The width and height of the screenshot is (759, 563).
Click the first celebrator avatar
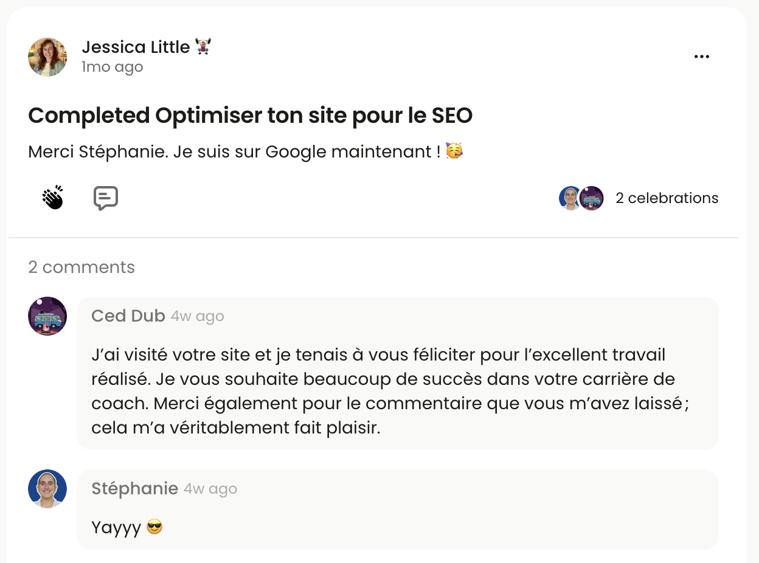570,198
